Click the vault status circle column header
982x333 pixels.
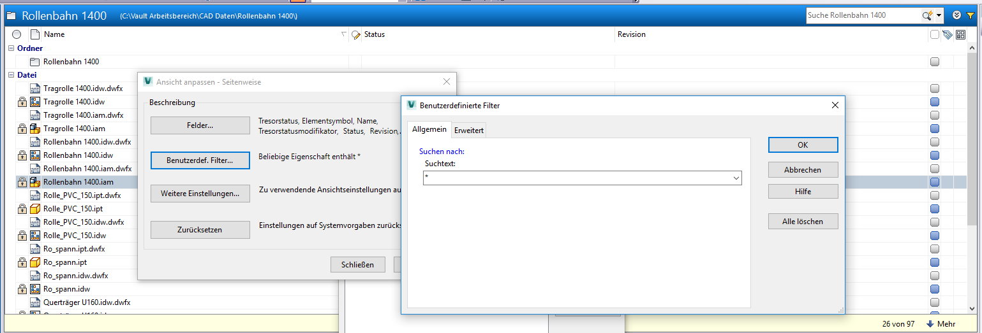click(x=17, y=34)
